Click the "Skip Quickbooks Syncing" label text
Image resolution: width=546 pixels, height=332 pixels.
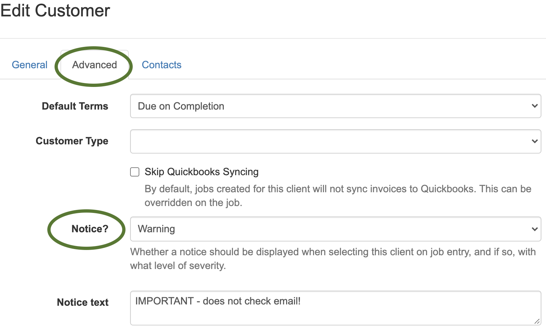pos(201,172)
